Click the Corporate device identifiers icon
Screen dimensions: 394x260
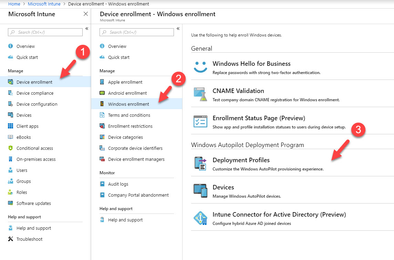click(102, 148)
